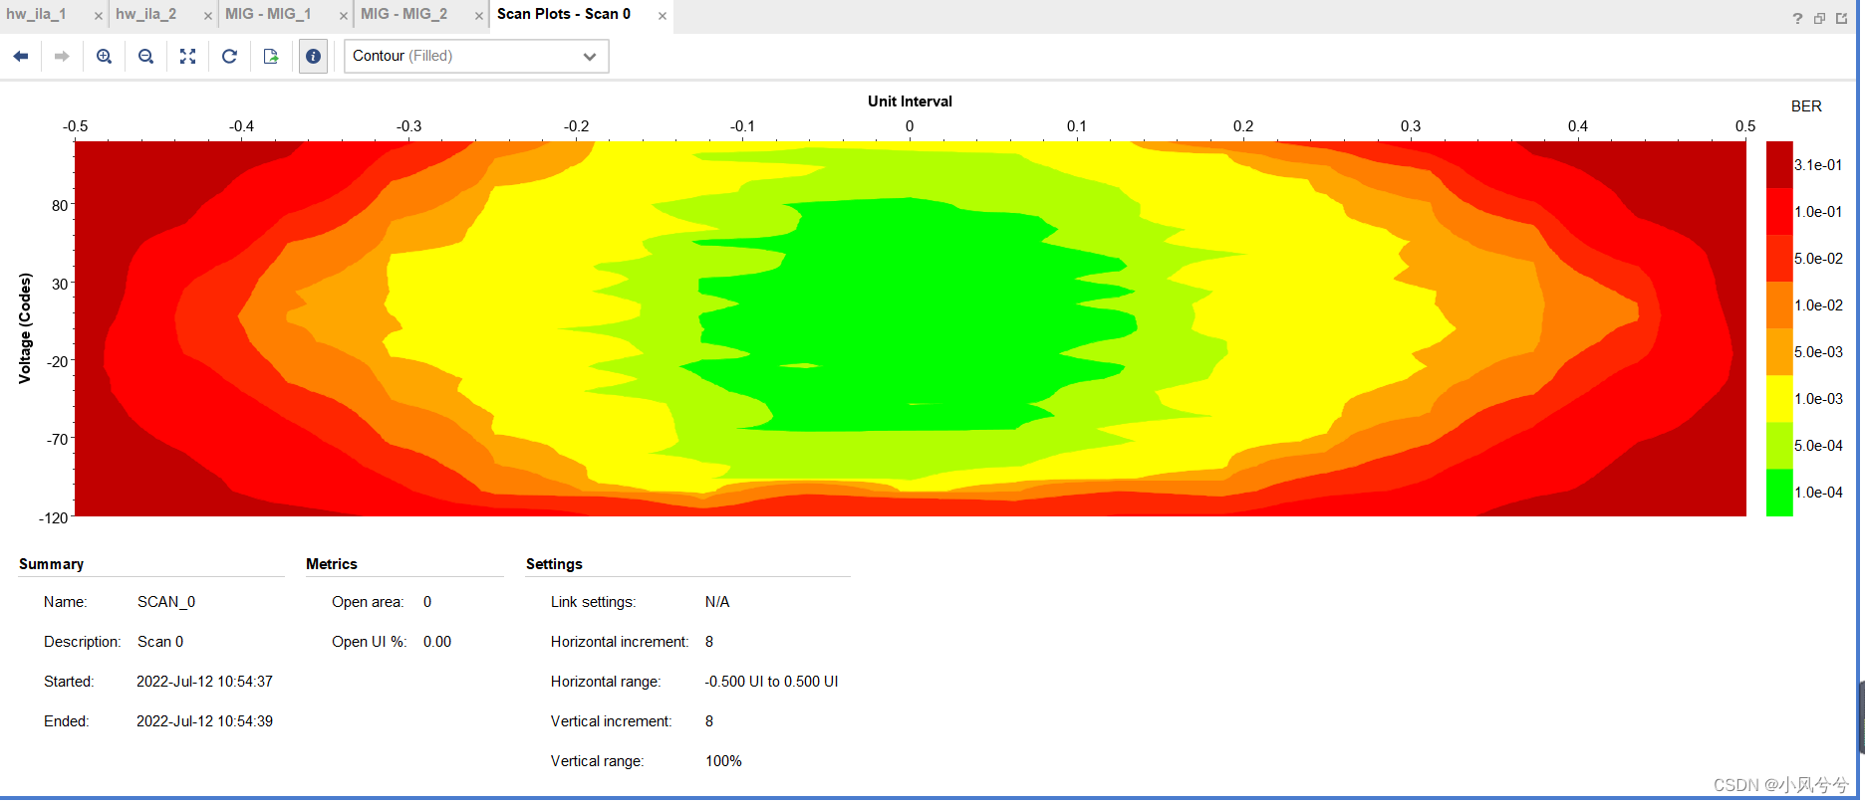Click the Open UI % value 0.00
Image resolution: width=1865 pixels, height=803 pixels.
tap(437, 642)
